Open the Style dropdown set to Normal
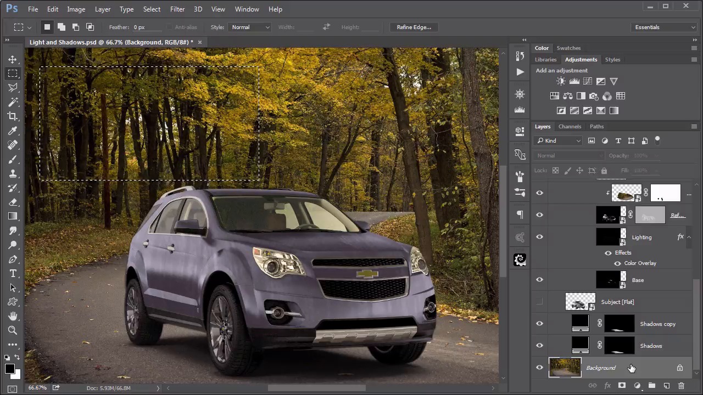703x395 pixels. (250, 27)
